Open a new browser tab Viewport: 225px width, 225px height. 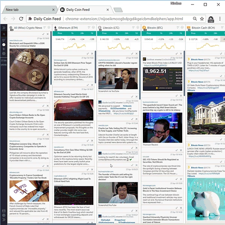click(118, 10)
